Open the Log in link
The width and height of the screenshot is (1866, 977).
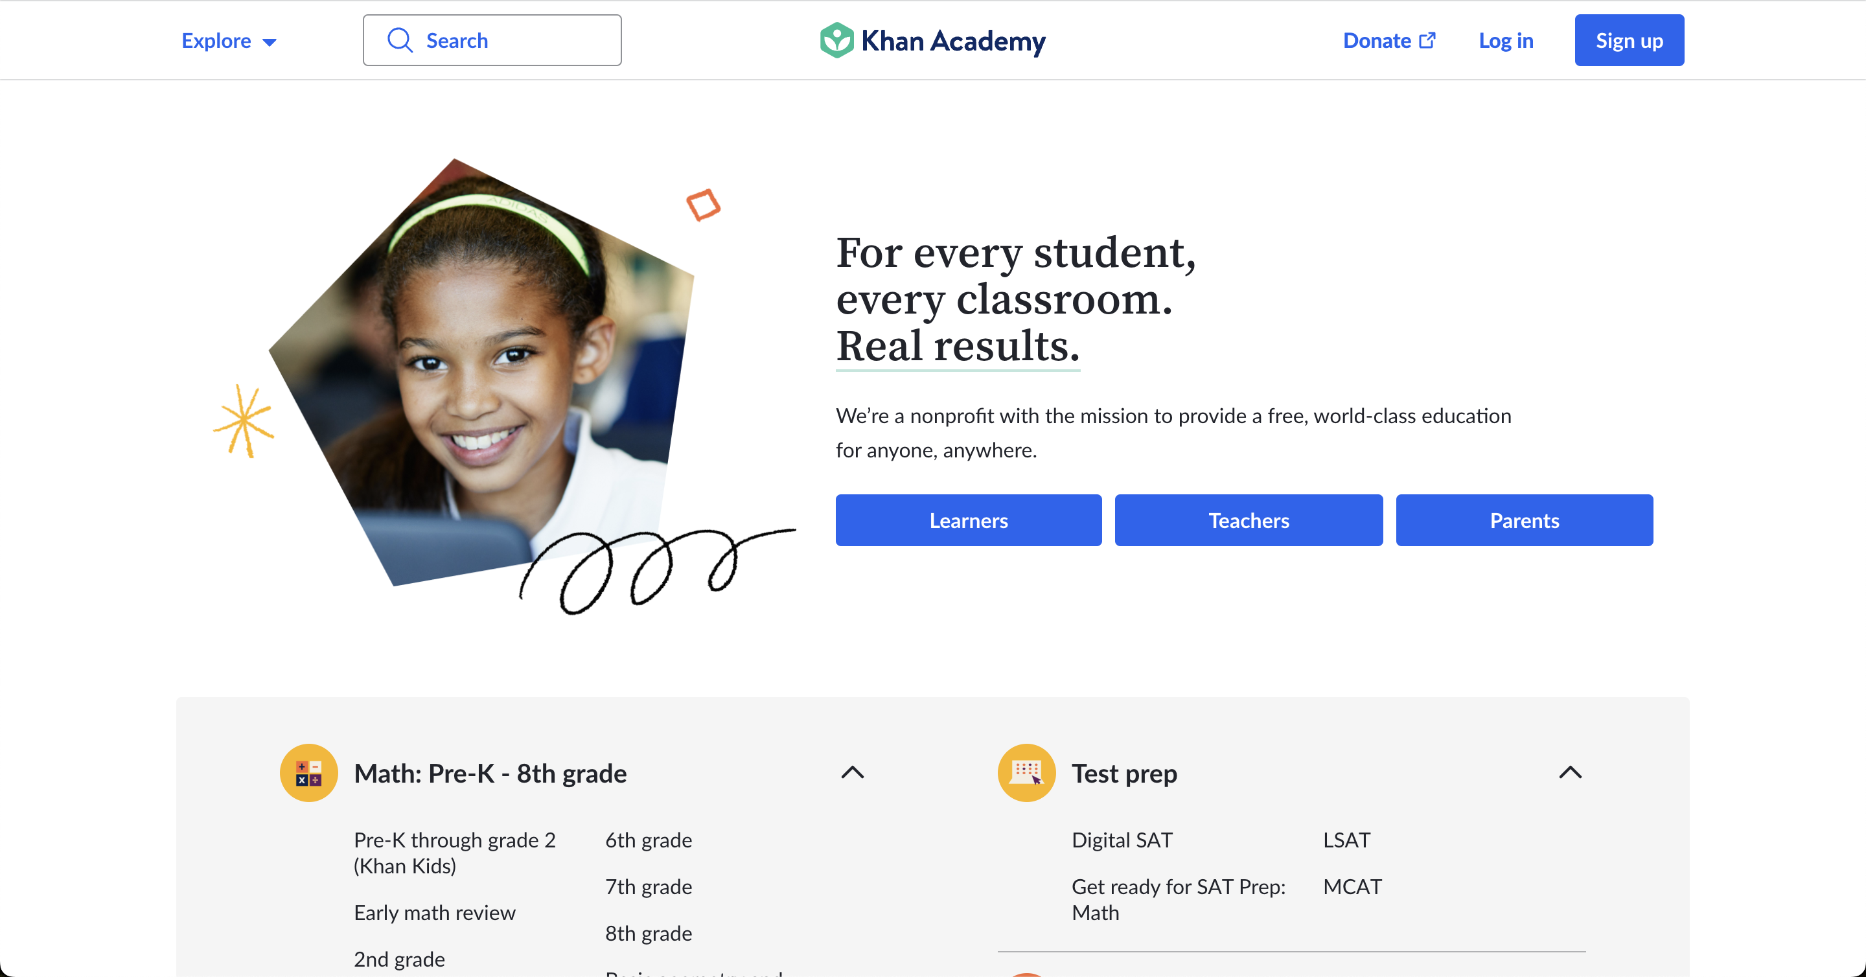1506,41
